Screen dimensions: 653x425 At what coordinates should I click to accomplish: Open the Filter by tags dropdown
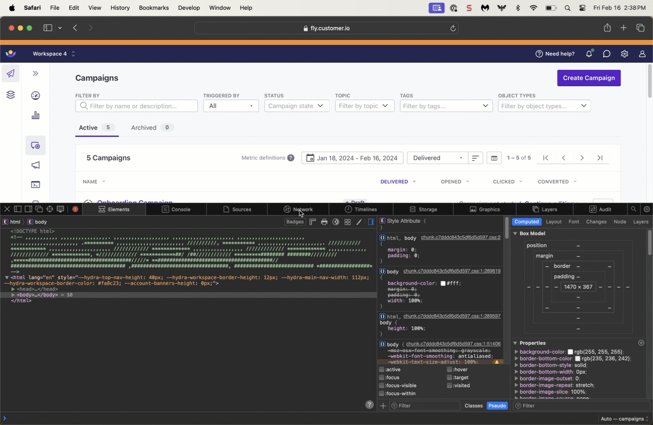click(x=446, y=106)
